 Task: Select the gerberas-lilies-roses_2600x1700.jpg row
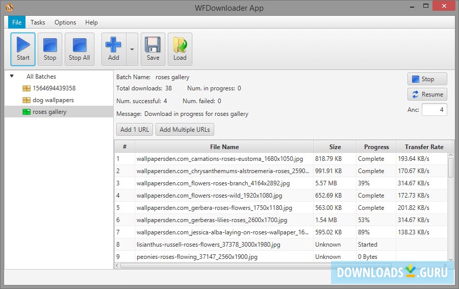[281, 220]
